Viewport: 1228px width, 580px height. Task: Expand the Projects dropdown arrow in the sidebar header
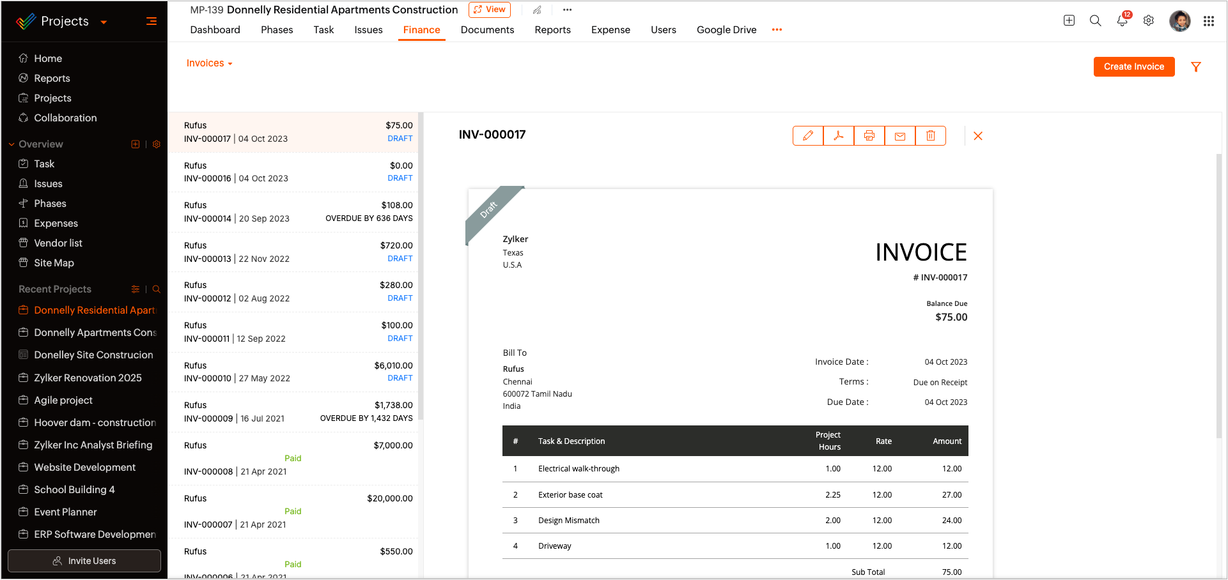pyautogui.click(x=104, y=22)
